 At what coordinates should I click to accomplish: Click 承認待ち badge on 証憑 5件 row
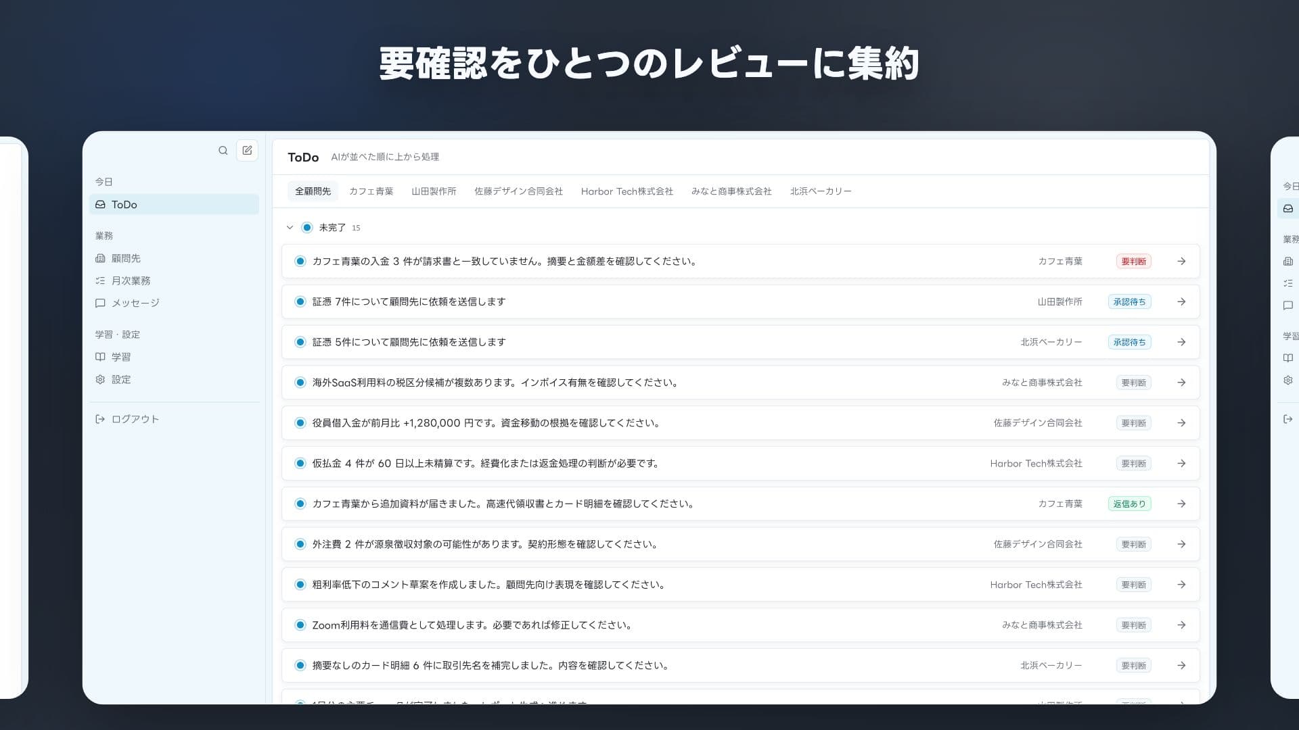click(x=1129, y=342)
